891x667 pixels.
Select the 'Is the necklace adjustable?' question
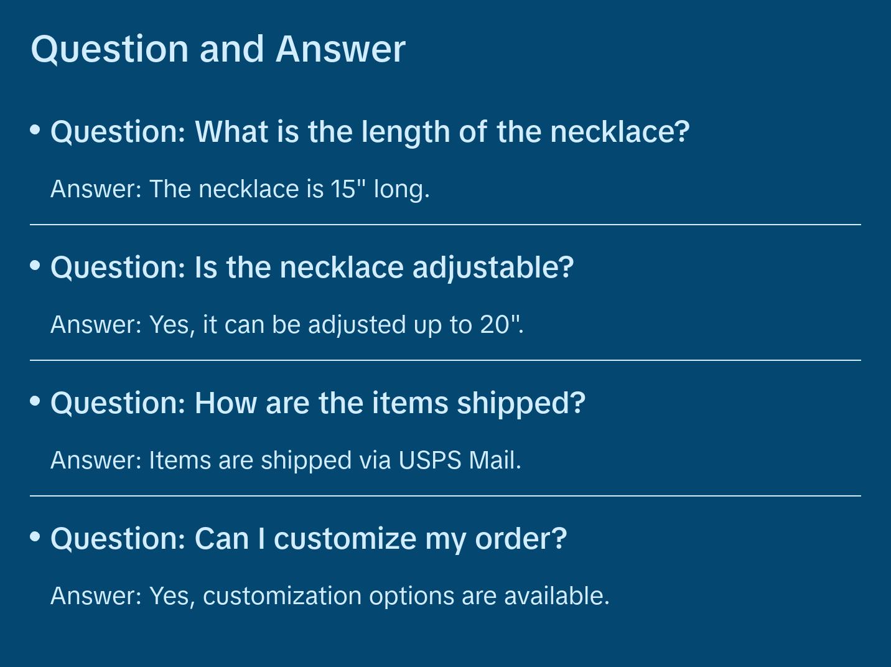(312, 268)
